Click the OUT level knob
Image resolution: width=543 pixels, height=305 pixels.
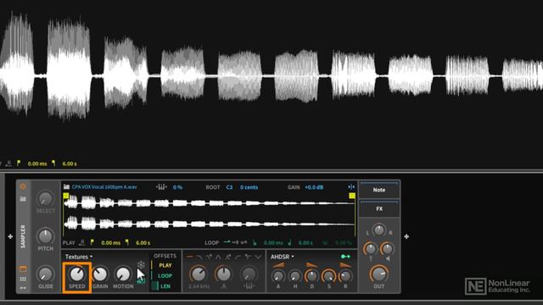pyautogui.click(x=379, y=274)
